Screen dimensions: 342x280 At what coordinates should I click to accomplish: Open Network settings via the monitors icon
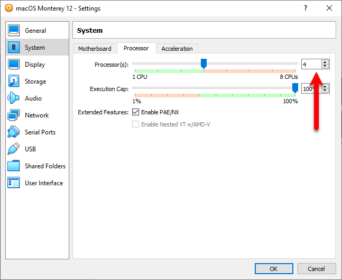14,115
